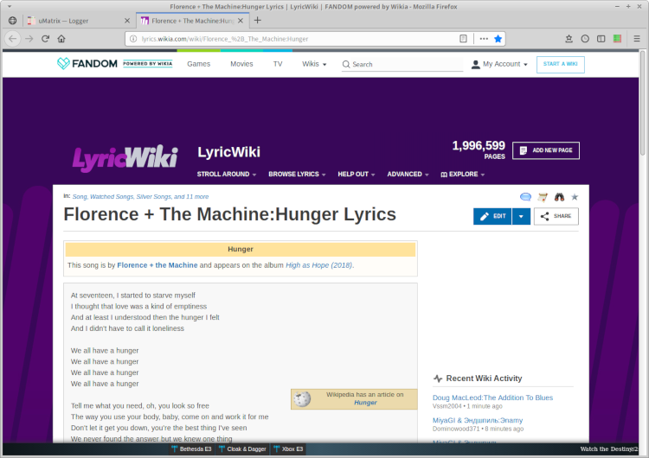This screenshot has width=649, height=458.
Task: Click the LyricWiki logo image
Action: click(125, 158)
